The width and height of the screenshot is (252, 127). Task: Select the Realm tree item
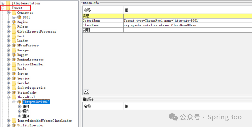click(x=22, y=69)
